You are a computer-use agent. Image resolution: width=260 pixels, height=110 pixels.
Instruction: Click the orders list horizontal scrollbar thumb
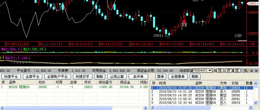[183, 108]
